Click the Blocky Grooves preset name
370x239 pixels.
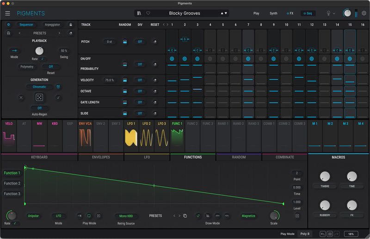pyautogui.click(x=185, y=13)
